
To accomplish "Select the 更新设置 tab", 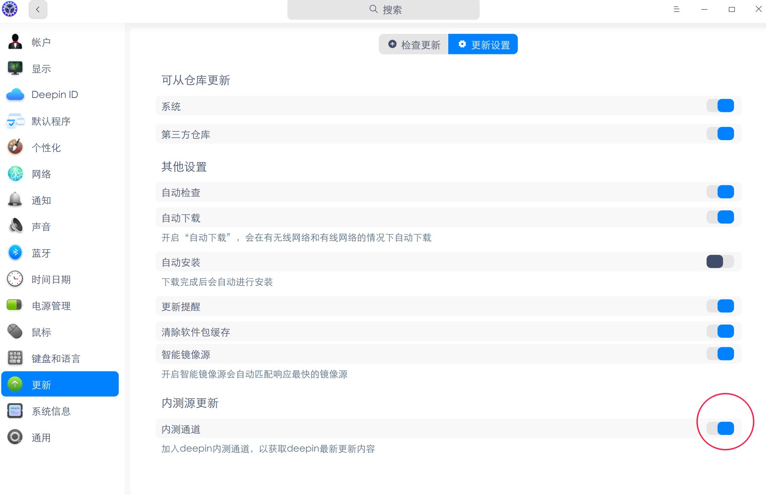I will [x=483, y=44].
